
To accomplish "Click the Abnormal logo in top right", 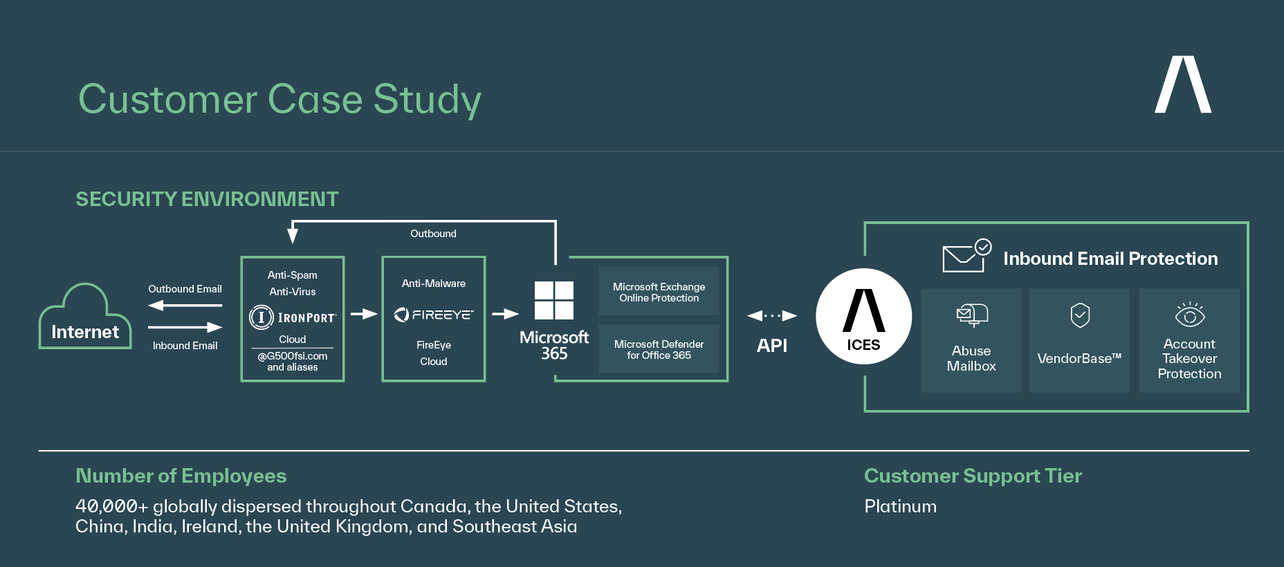I will pyautogui.click(x=1183, y=84).
